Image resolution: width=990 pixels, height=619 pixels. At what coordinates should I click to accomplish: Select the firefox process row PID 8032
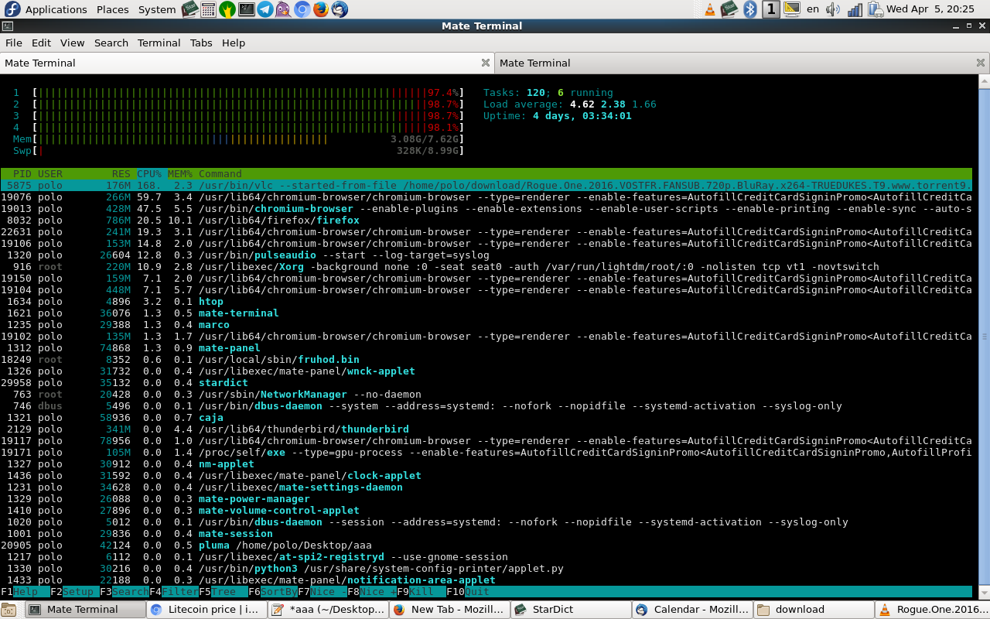pos(486,221)
